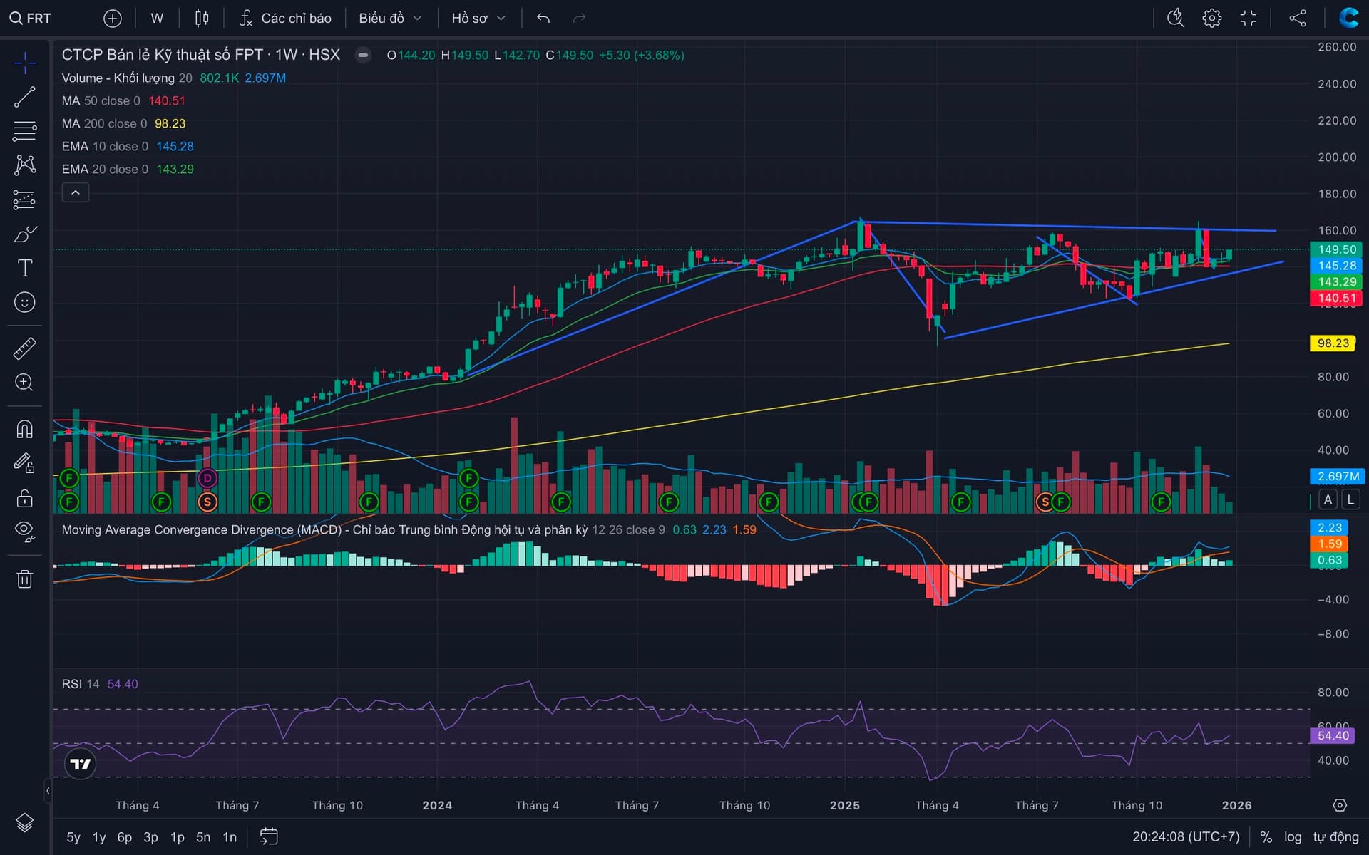This screenshot has width=1369, height=855.
Task: Select the 1y time range
Action: pos(99,837)
